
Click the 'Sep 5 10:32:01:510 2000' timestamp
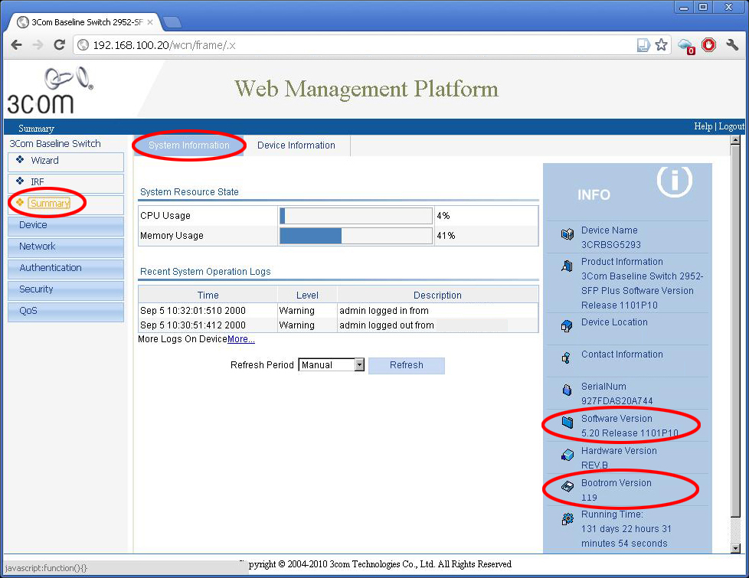(193, 311)
